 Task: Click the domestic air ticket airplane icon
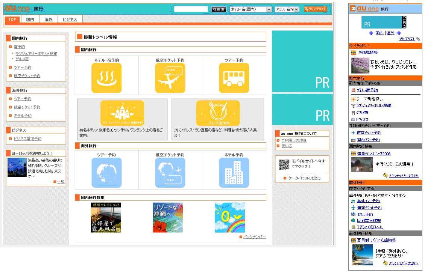click(170, 78)
